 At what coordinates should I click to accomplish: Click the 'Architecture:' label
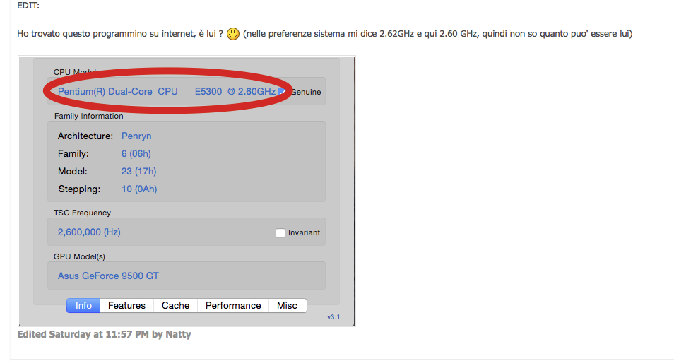pos(85,136)
